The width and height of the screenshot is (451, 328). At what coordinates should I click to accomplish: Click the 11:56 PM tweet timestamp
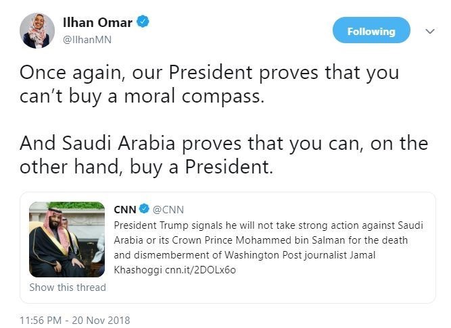pyautogui.click(x=74, y=320)
